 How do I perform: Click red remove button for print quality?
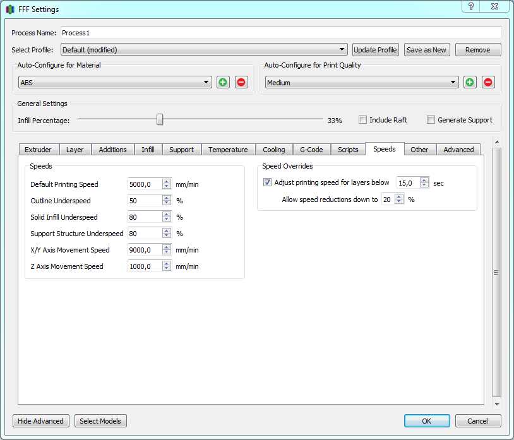pyautogui.click(x=488, y=82)
